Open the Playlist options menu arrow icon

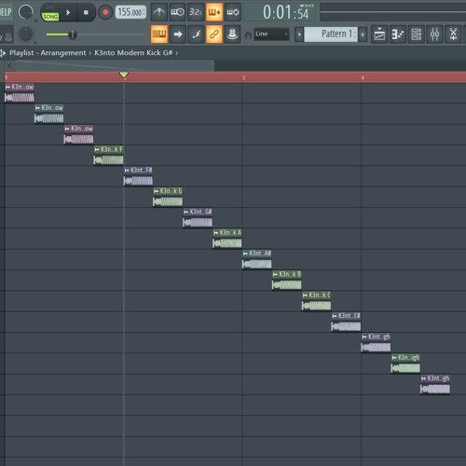coord(3,53)
